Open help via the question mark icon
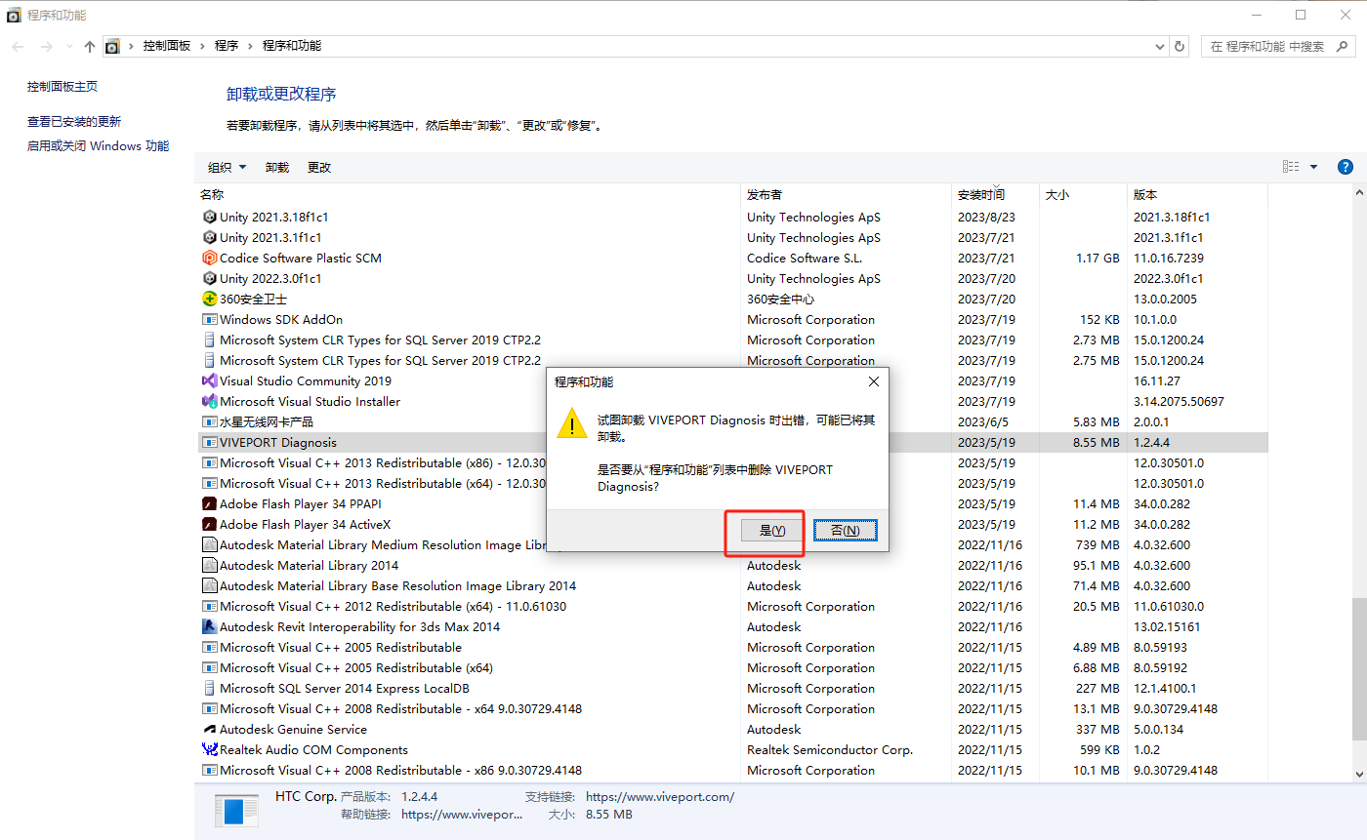Screen dimensions: 1367x840 click(1345, 166)
